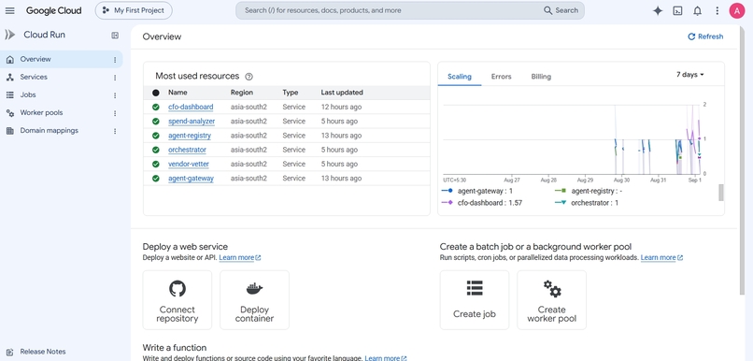Click the Domain mappings icon
The height and width of the screenshot is (361, 753).
coord(9,131)
